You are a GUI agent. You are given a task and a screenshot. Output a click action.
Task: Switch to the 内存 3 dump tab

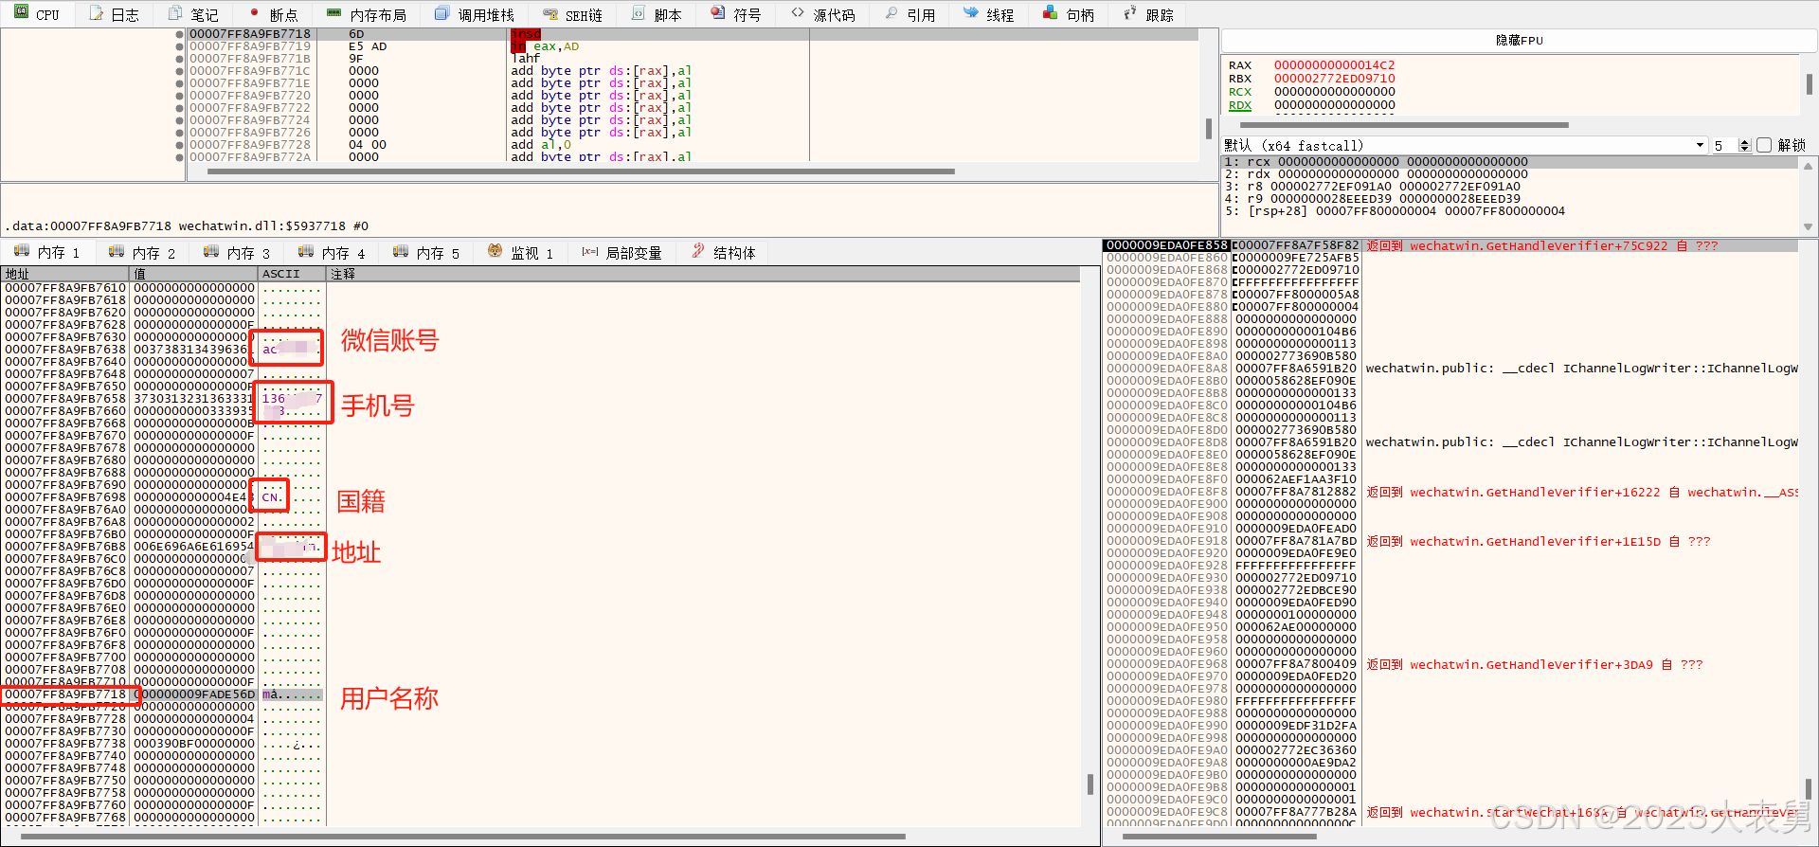pyautogui.click(x=237, y=252)
